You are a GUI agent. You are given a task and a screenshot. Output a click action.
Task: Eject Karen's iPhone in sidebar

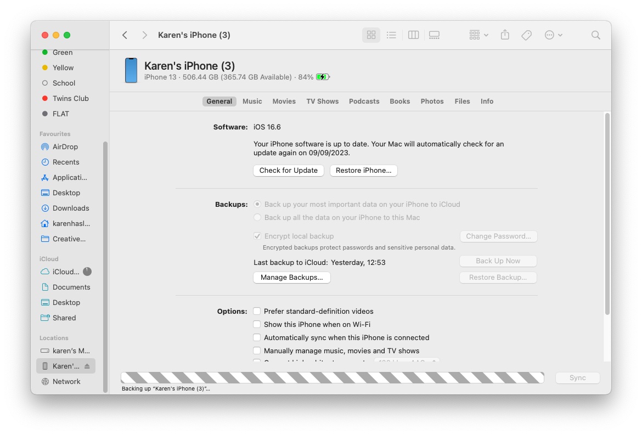87,366
